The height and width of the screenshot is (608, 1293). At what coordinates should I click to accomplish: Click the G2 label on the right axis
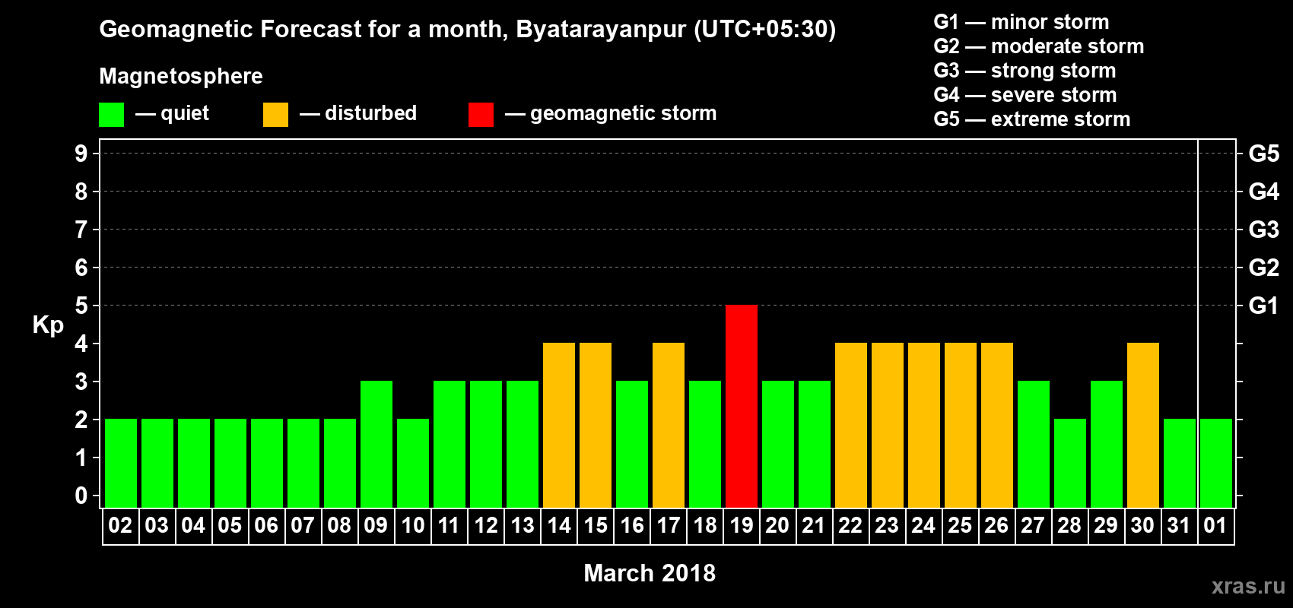[1263, 268]
